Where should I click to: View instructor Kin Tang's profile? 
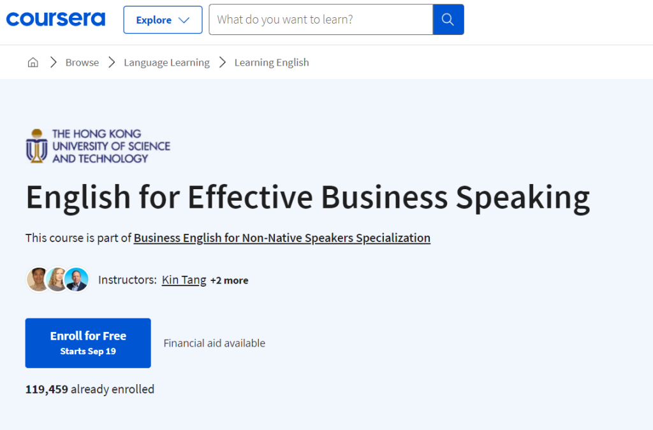pos(184,280)
